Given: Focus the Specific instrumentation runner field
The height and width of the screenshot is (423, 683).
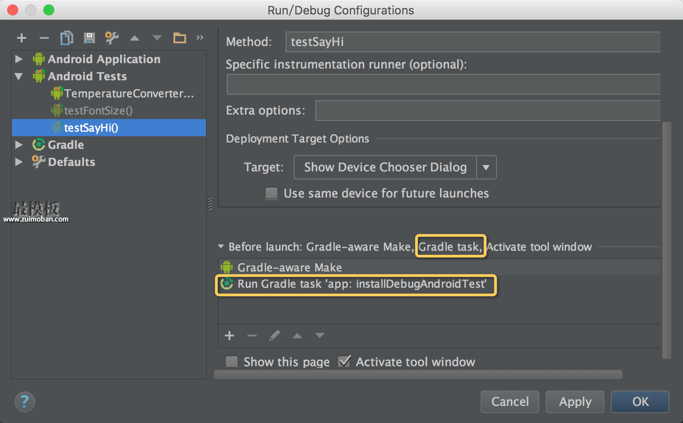Looking at the screenshot, I should click(x=444, y=84).
